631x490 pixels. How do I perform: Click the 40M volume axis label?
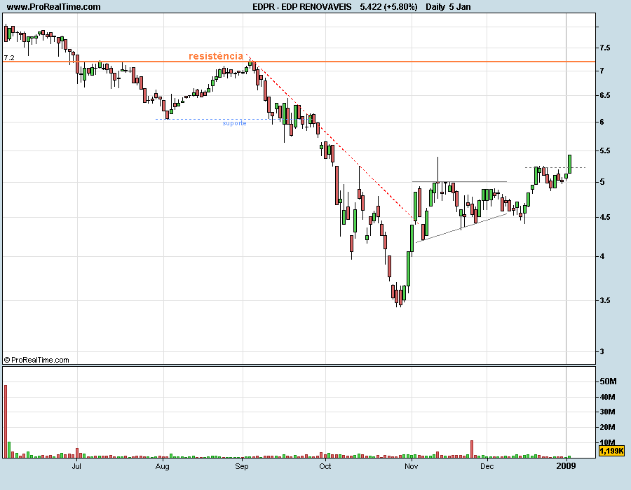click(x=608, y=397)
